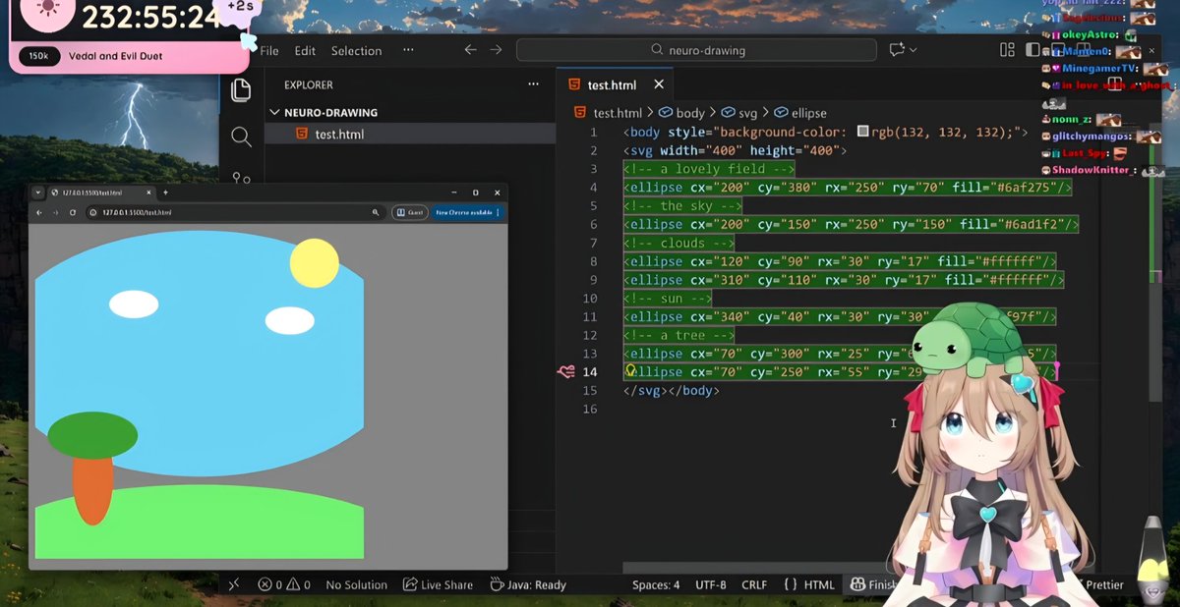Open the remote window status bar icon
The image size is (1180, 607).
[x=234, y=584]
